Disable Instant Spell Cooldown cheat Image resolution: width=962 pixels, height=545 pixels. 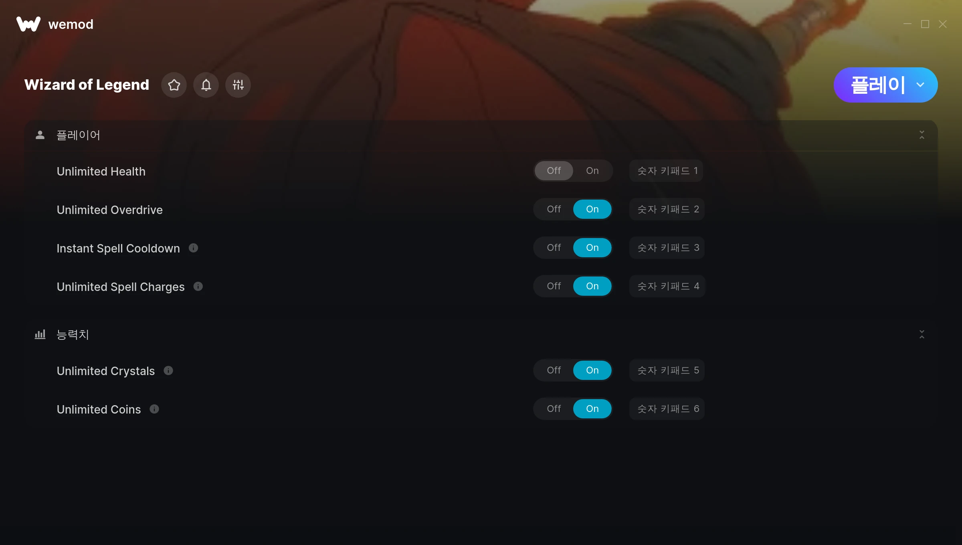tap(554, 248)
